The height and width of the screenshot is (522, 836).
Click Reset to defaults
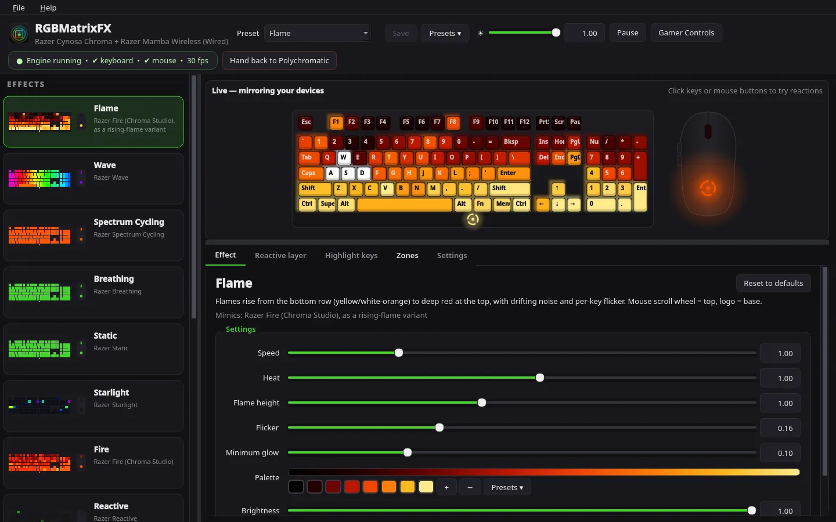(773, 283)
